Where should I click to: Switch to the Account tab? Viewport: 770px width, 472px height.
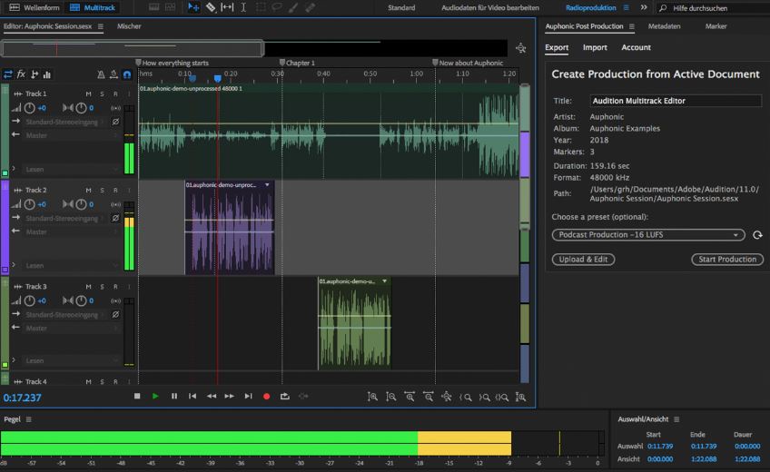(x=636, y=47)
